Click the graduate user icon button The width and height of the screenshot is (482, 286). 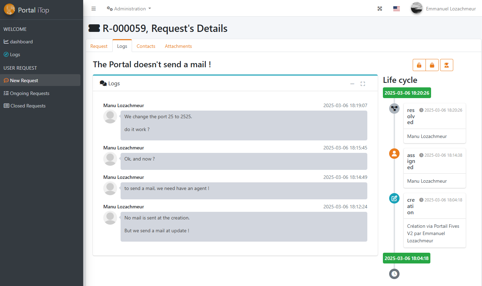(447, 65)
